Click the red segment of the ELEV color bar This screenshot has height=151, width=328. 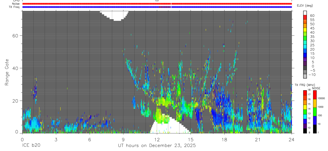pyautogui.click(x=305, y=17)
